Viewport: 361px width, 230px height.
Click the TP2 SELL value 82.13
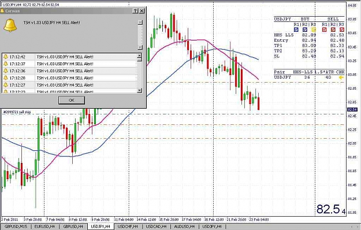coord(337,51)
